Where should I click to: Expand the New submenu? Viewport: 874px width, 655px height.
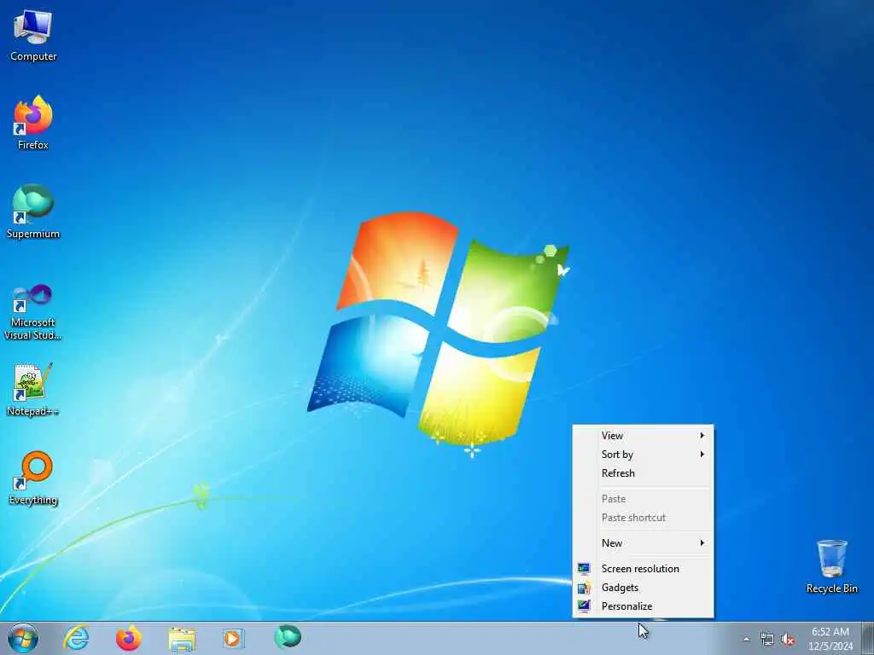coord(644,543)
